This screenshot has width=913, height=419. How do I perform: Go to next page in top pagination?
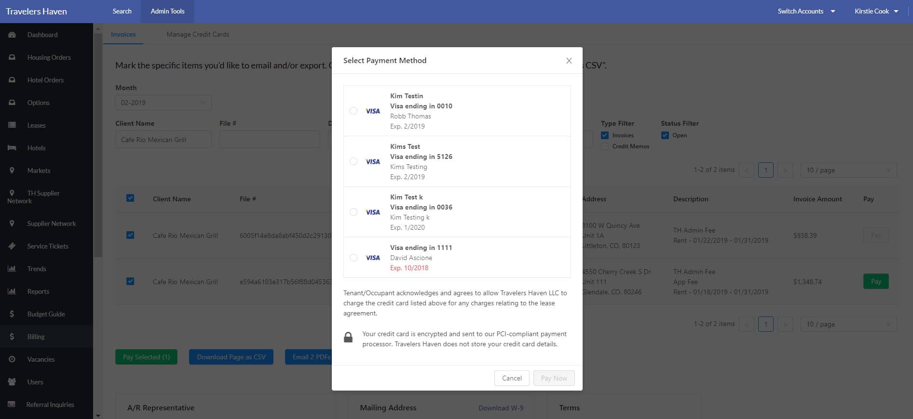click(785, 170)
